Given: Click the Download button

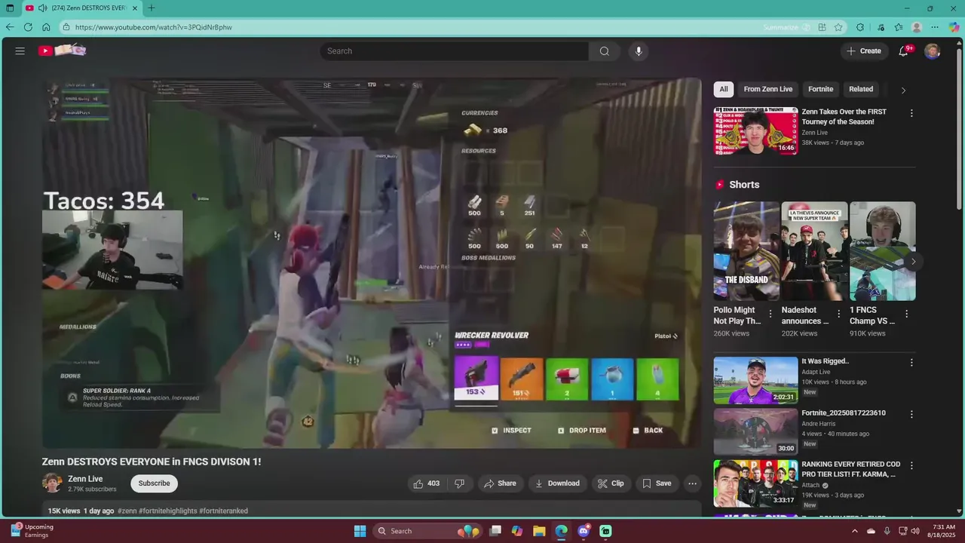Looking at the screenshot, I should click(557, 483).
